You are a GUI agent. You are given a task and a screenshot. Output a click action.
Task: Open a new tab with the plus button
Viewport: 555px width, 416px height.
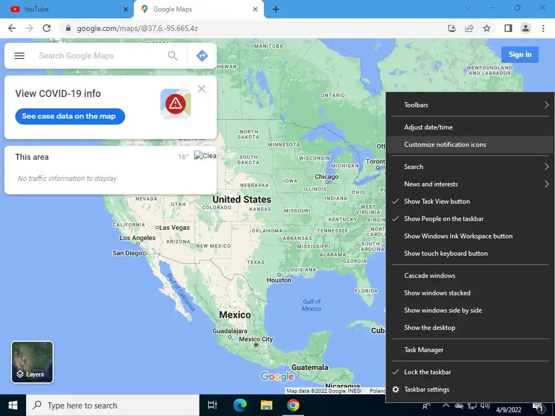(x=276, y=9)
